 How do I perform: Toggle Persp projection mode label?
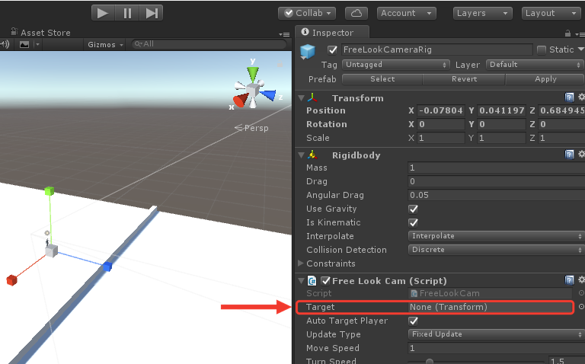tap(251, 128)
